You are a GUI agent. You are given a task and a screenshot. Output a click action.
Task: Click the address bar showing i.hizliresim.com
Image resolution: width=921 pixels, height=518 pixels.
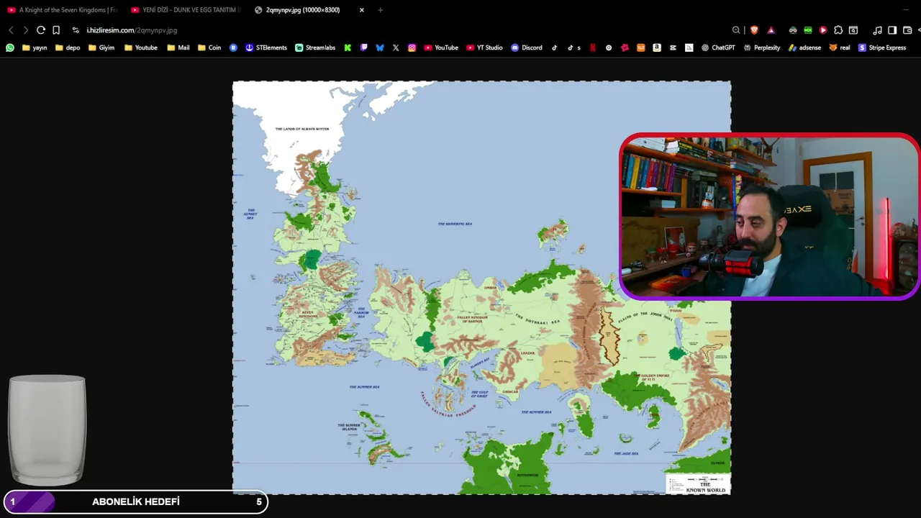pos(132,30)
